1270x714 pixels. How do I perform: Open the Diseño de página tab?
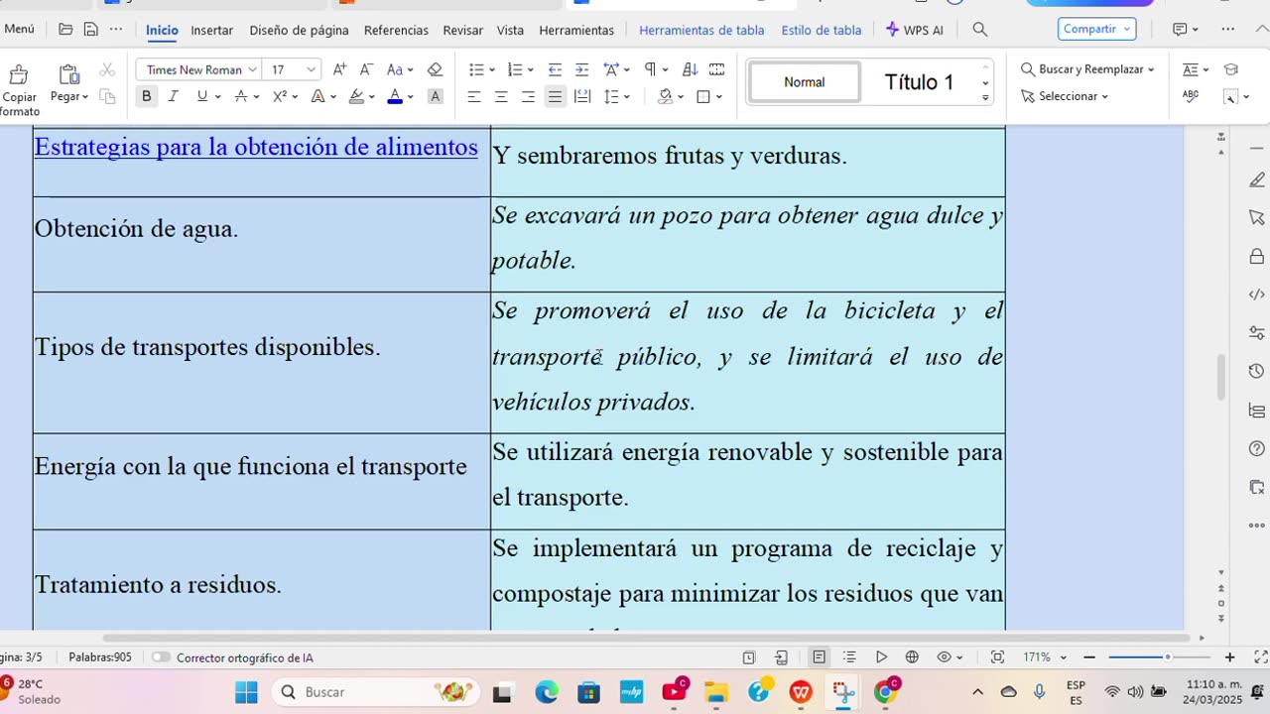(299, 30)
